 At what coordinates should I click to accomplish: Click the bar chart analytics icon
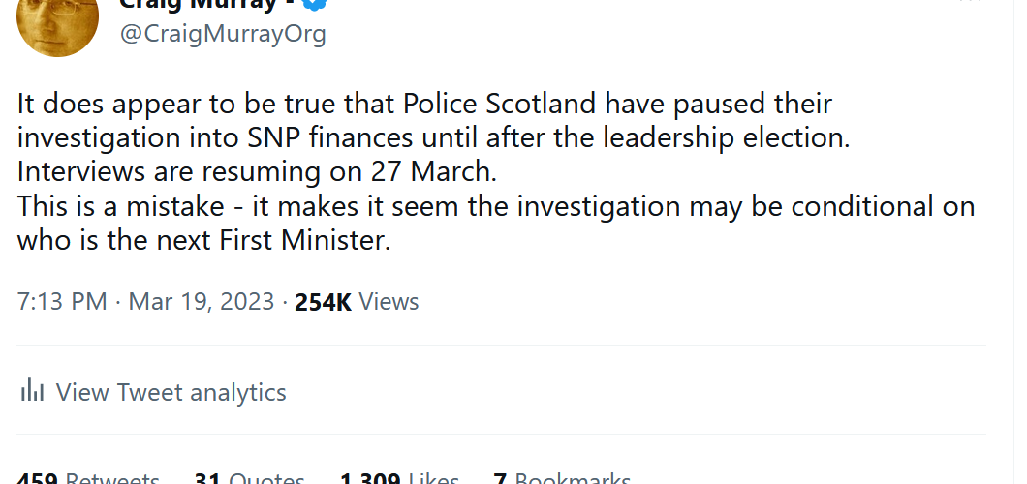33,391
